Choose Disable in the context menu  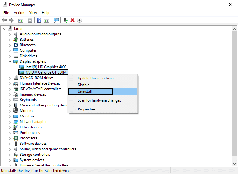[x=103, y=85]
